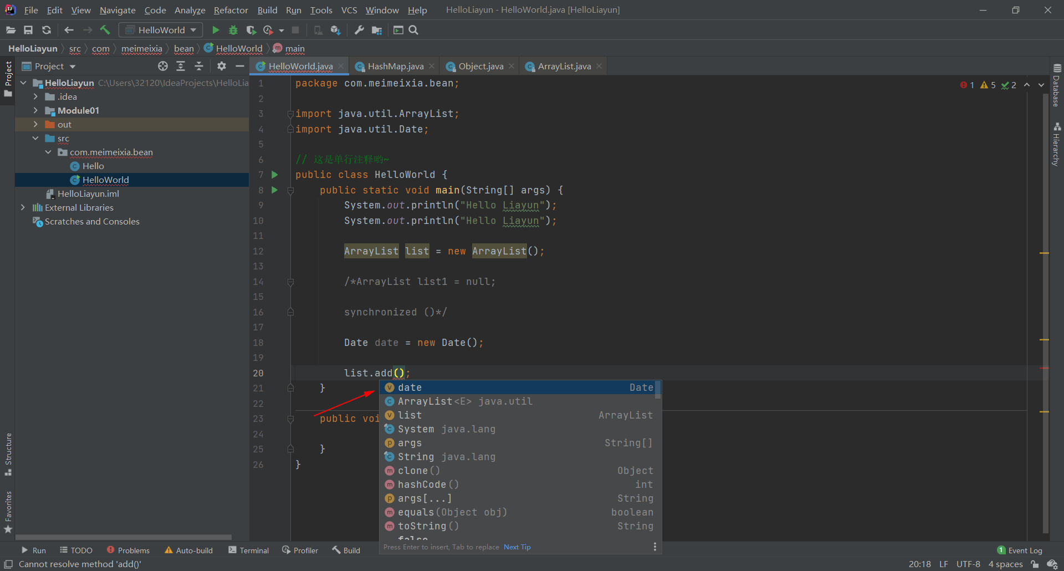Open the TODO tool window
This screenshot has height=571, width=1064.
click(76, 550)
